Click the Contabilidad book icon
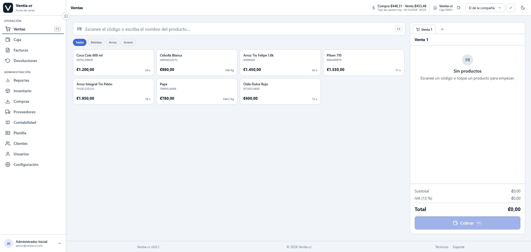The width and height of the screenshot is (531, 252). pos(8,122)
